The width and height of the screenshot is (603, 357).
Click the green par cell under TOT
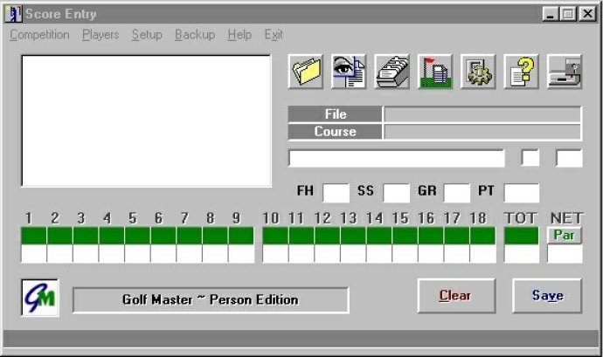[522, 236]
